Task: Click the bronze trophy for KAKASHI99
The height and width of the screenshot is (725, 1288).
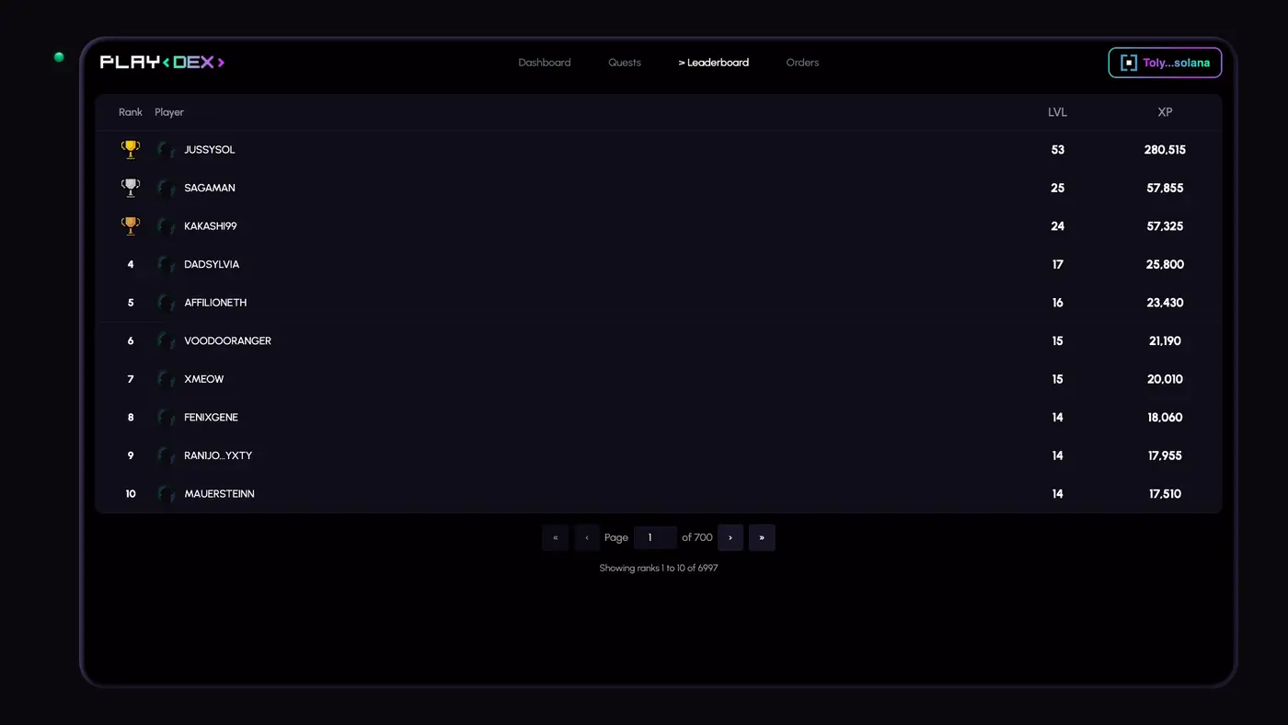Action: 131,225
